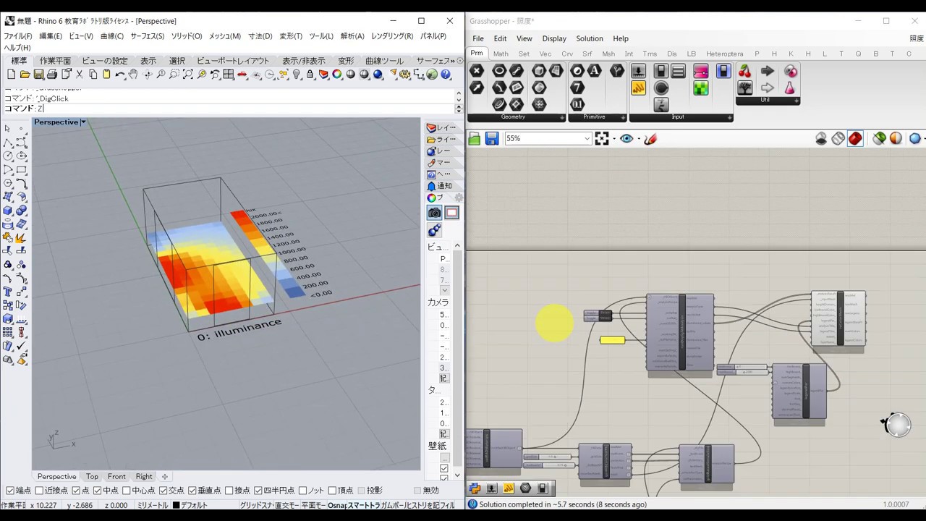Click Undo arrow in Rhino toolbar

[x=120, y=75]
